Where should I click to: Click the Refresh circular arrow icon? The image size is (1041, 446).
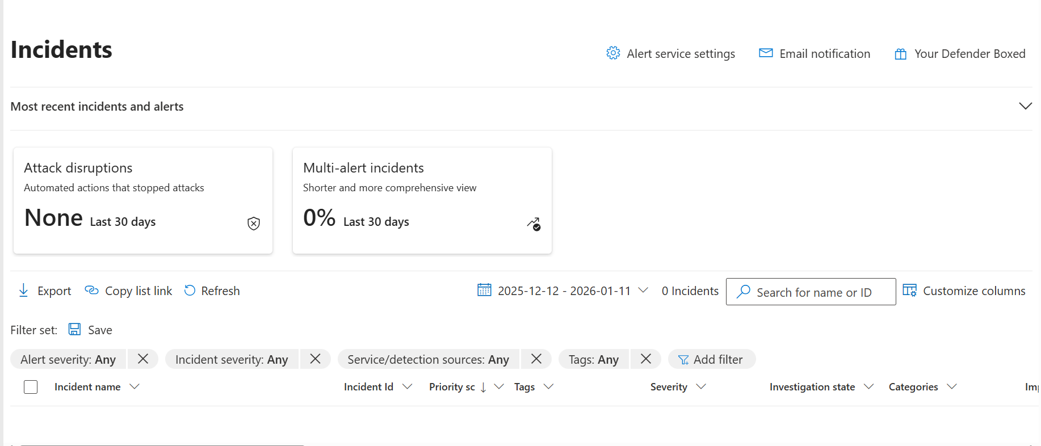(x=190, y=291)
